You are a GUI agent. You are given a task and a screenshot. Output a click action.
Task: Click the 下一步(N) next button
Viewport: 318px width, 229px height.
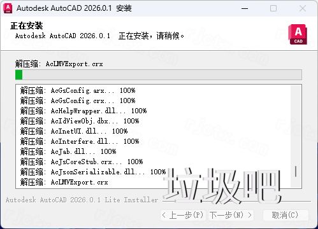pyautogui.click(x=231, y=215)
